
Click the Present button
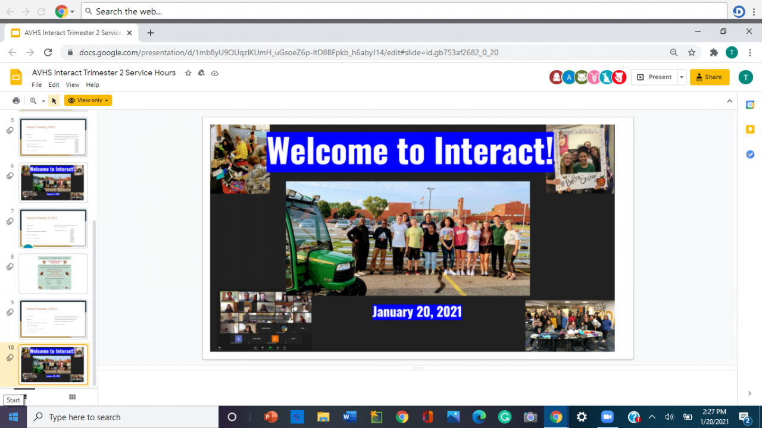[x=655, y=77]
